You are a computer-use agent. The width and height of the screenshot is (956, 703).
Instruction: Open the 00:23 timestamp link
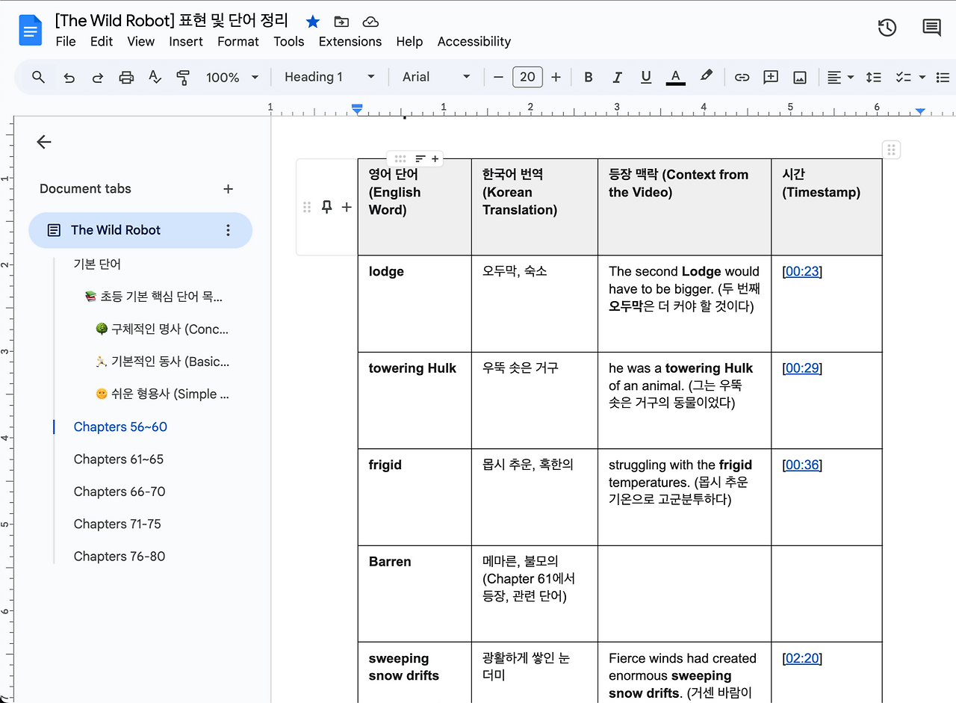pyautogui.click(x=801, y=271)
